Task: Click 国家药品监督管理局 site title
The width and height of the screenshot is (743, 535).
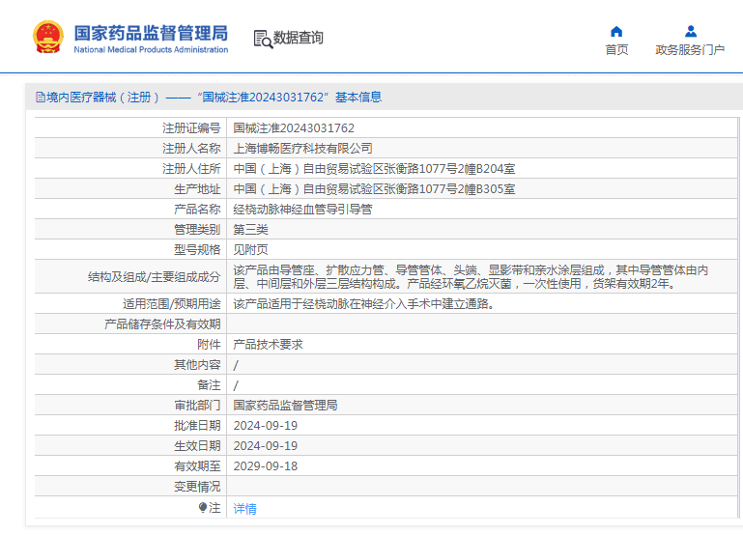Action: 151,33
